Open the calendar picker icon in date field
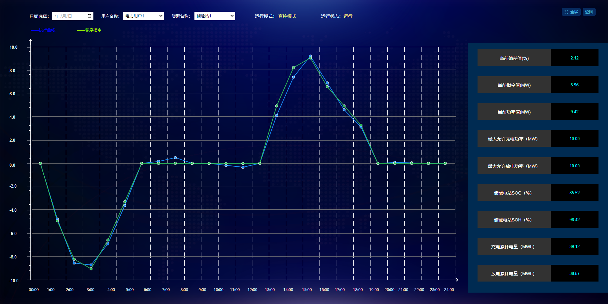 [89, 16]
